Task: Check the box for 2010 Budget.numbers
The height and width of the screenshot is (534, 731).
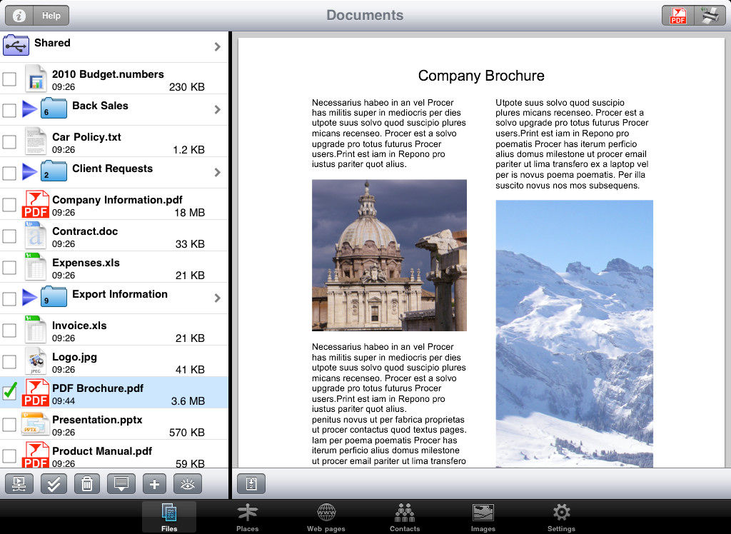Action: coord(9,79)
